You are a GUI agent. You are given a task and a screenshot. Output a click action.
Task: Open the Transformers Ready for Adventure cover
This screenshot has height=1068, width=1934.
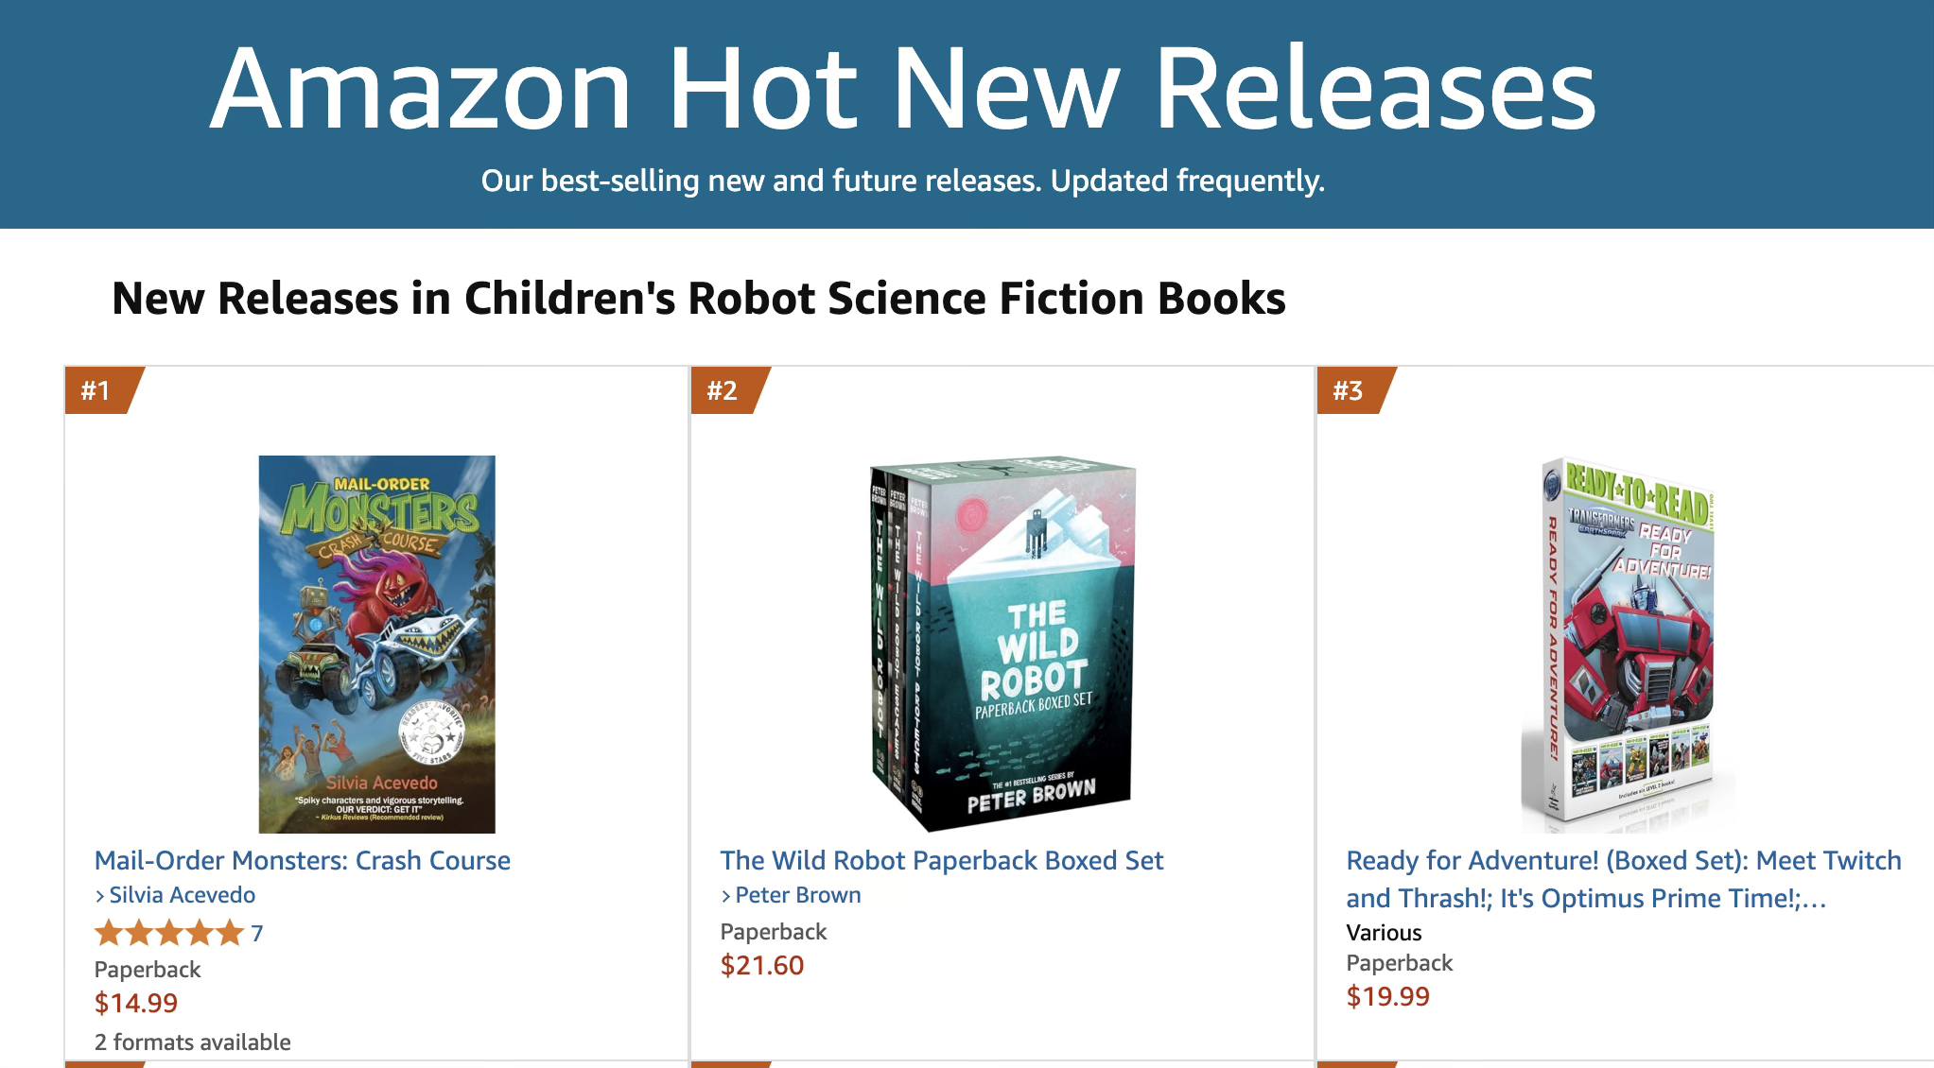[x=1629, y=644]
